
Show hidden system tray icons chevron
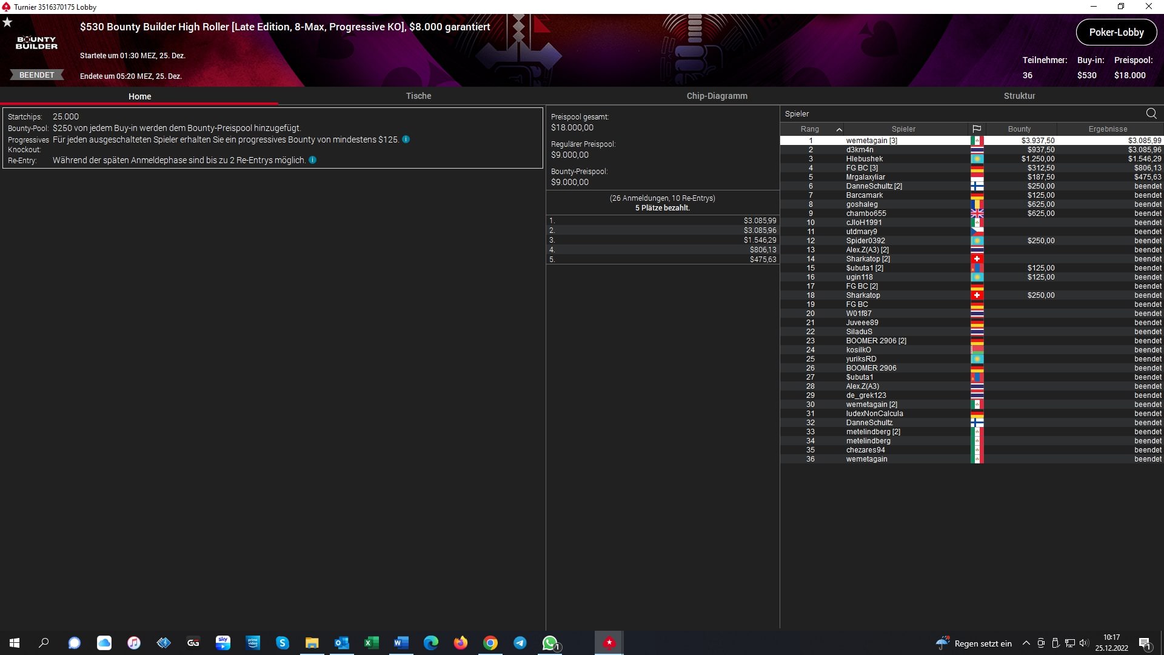click(x=1026, y=643)
